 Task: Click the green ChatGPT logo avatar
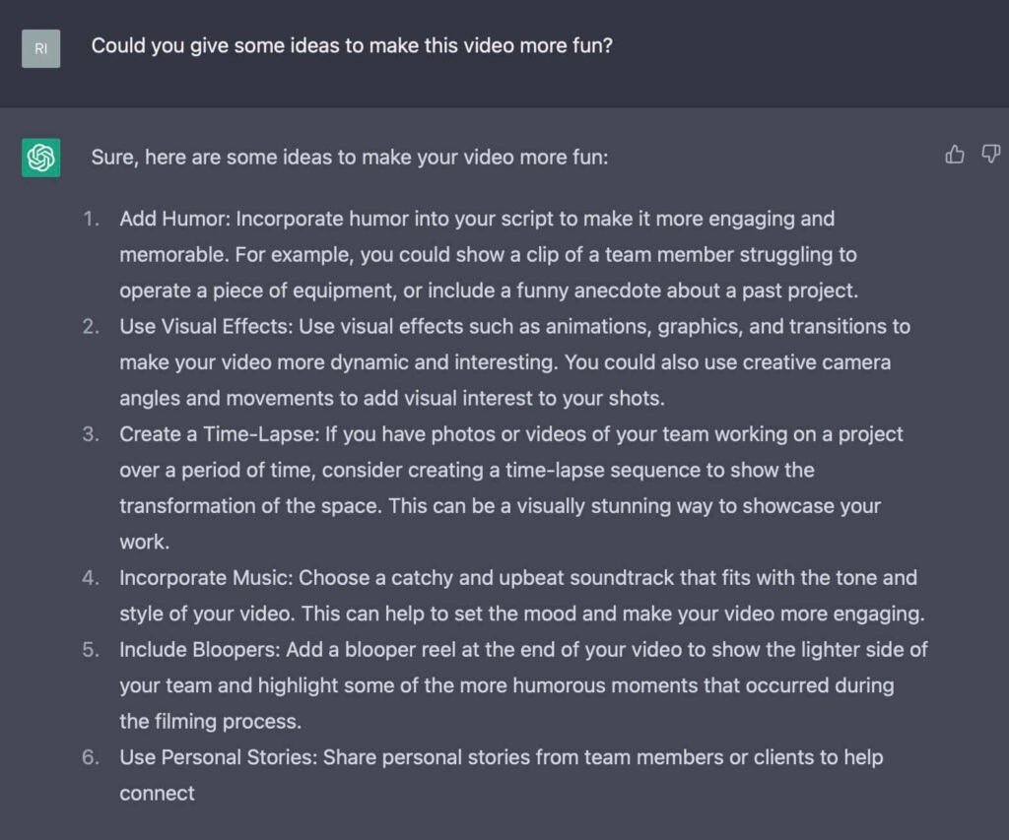point(41,158)
